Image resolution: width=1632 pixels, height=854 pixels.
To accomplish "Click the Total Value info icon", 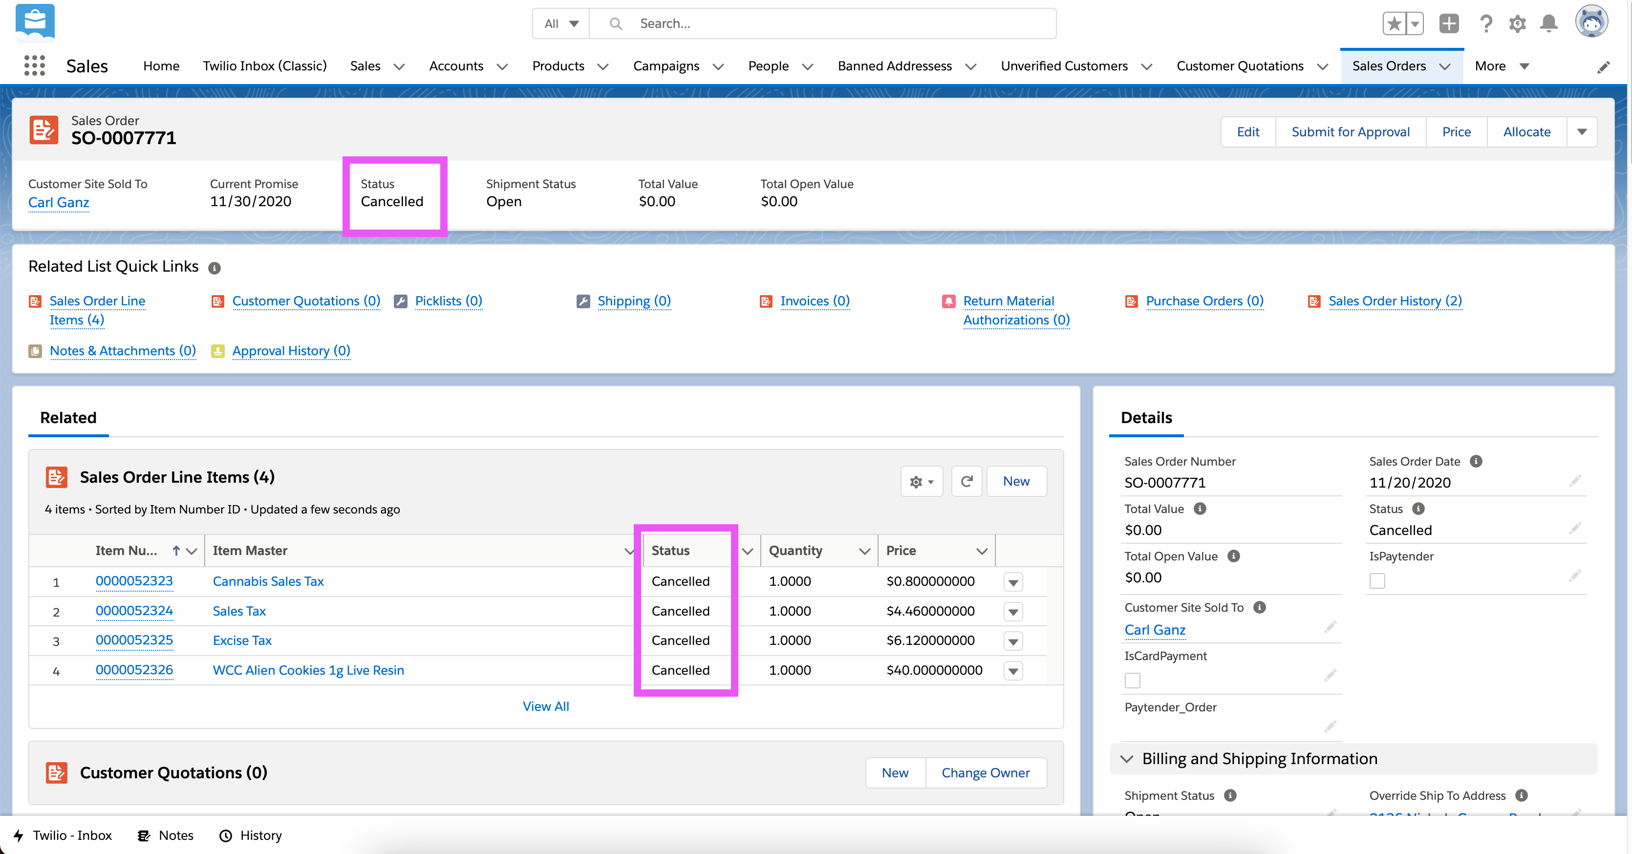I will tap(1199, 509).
